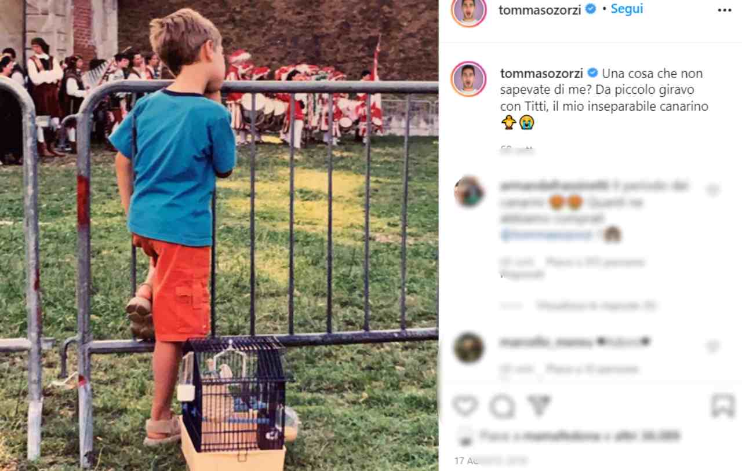The width and height of the screenshot is (742, 471).
Task: Click caption author avatar with story ring
Action: tap(468, 79)
